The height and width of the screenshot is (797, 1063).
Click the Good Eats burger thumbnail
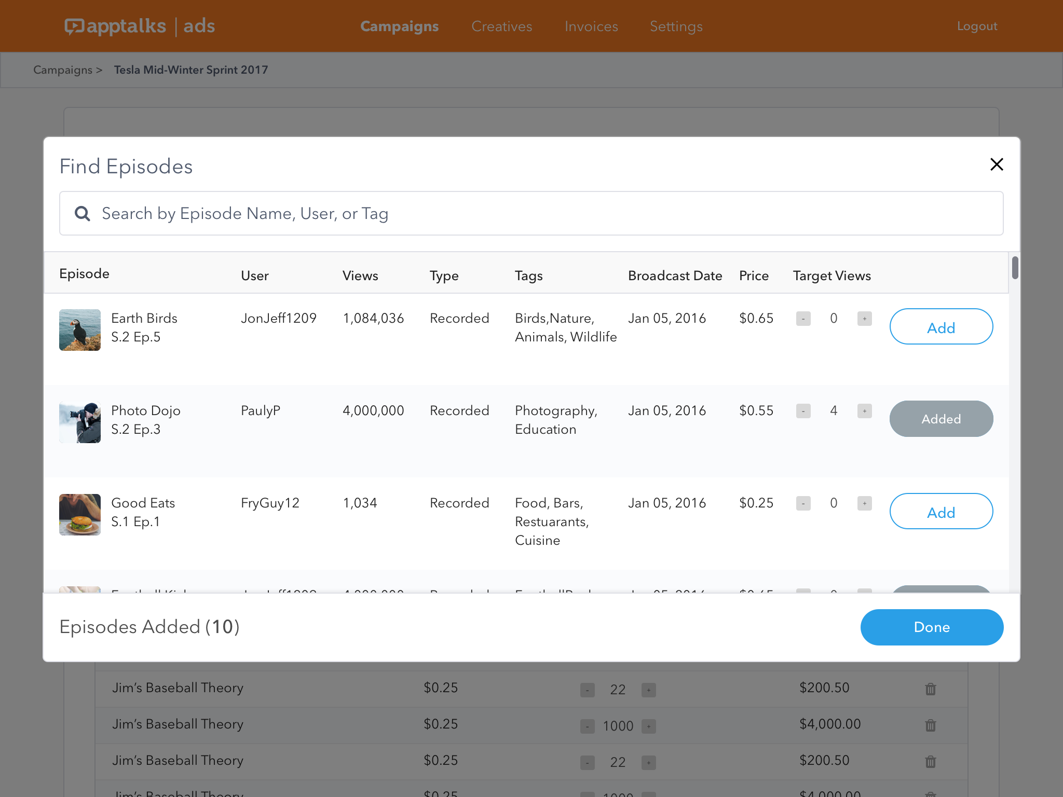[x=80, y=514]
